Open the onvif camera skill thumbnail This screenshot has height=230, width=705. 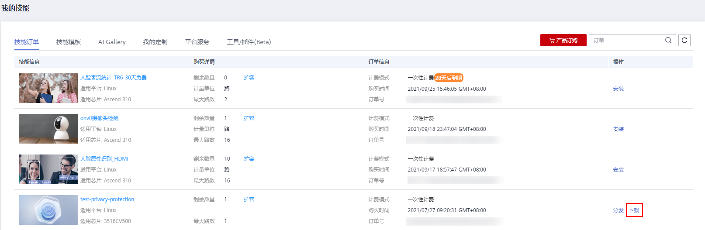click(48, 129)
